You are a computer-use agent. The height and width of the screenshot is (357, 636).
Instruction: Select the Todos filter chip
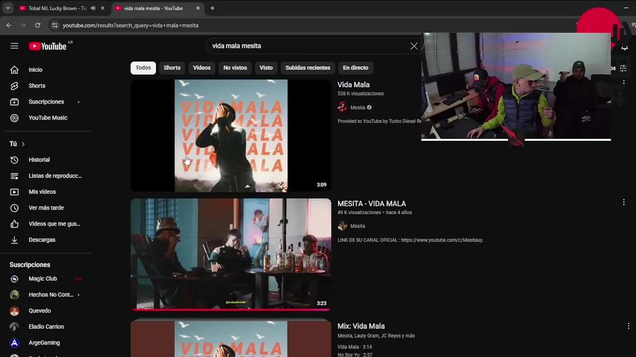[x=143, y=68]
